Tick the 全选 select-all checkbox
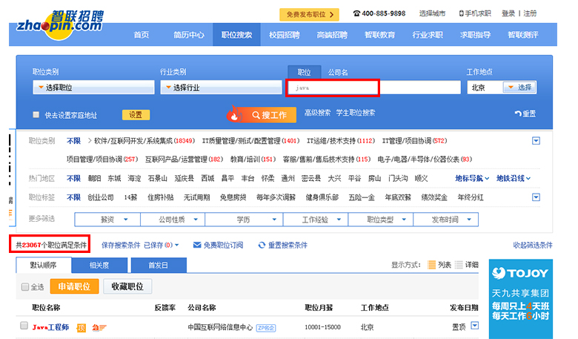The height and width of the screenshot is (339, 578). 25,287
